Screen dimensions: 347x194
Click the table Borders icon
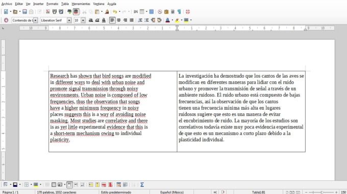27,184
